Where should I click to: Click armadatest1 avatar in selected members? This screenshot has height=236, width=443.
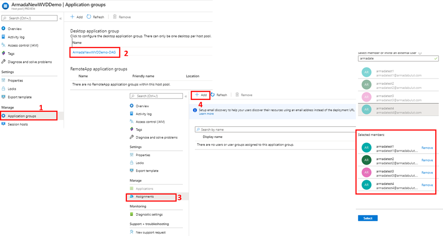coord(366,148)
